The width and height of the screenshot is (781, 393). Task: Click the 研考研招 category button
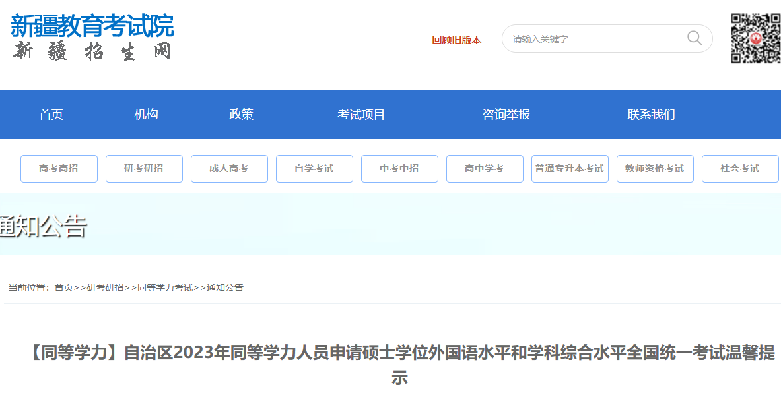[x=144, y=169]
